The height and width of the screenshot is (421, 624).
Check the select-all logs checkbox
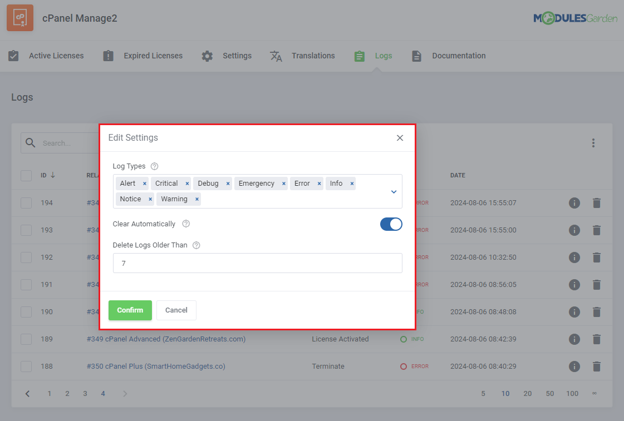point(26,175)
